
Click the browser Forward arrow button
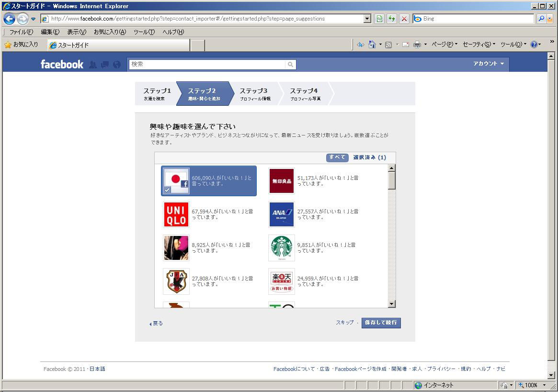23,19
